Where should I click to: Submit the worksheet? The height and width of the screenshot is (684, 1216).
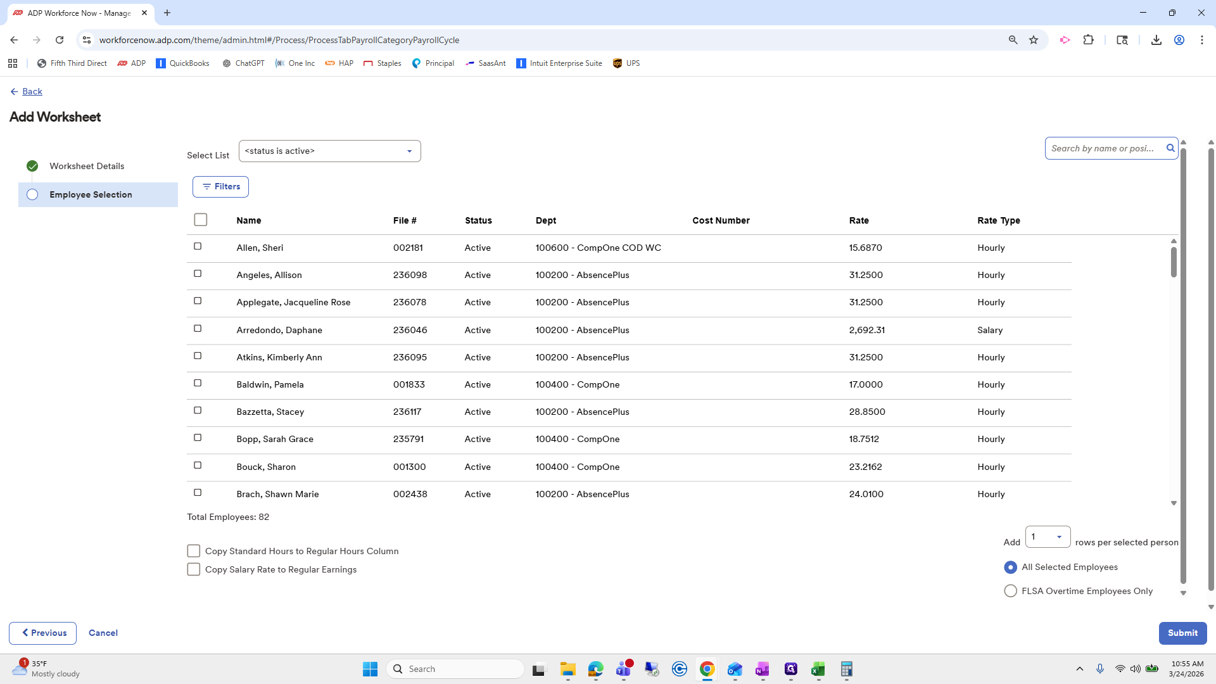[1182, 633]
